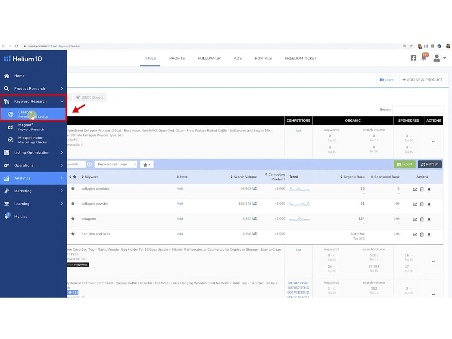
Task: Show search volume chart for collagen powder
Action: (254, 204)
